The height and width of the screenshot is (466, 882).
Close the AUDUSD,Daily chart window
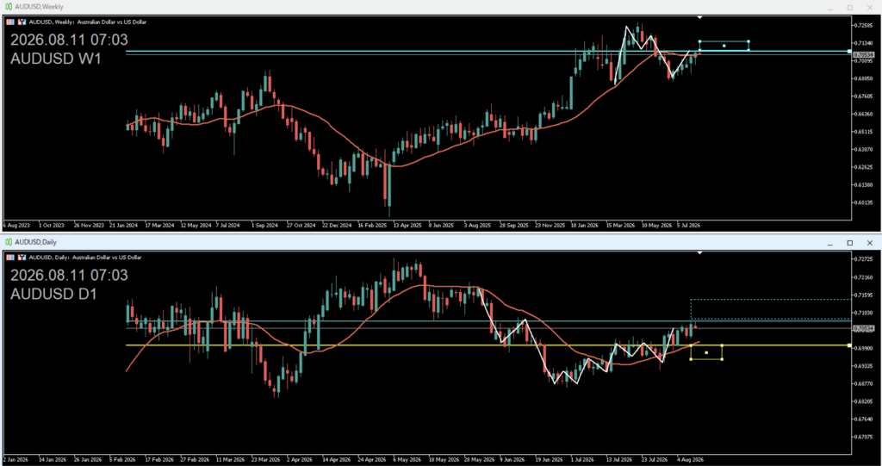click(x=870, y=243)
